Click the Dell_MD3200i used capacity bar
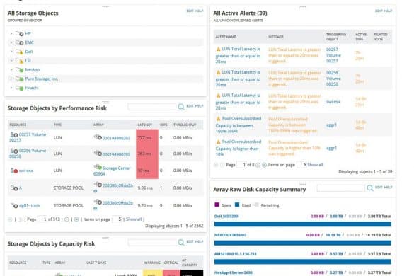 click(303, 224)
